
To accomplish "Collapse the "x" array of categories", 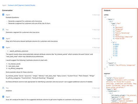I will tap(112, 25).
